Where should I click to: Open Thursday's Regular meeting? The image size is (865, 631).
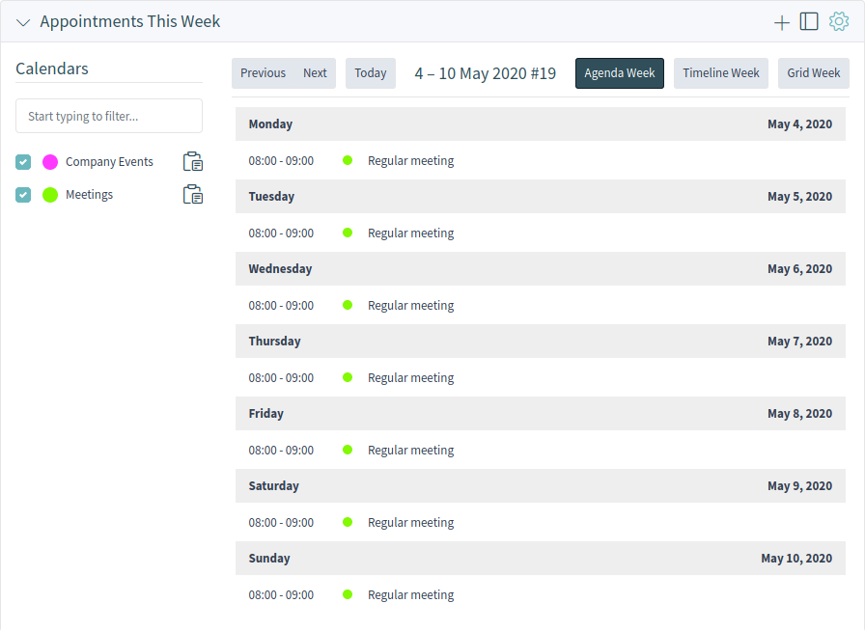coord(411,378)
